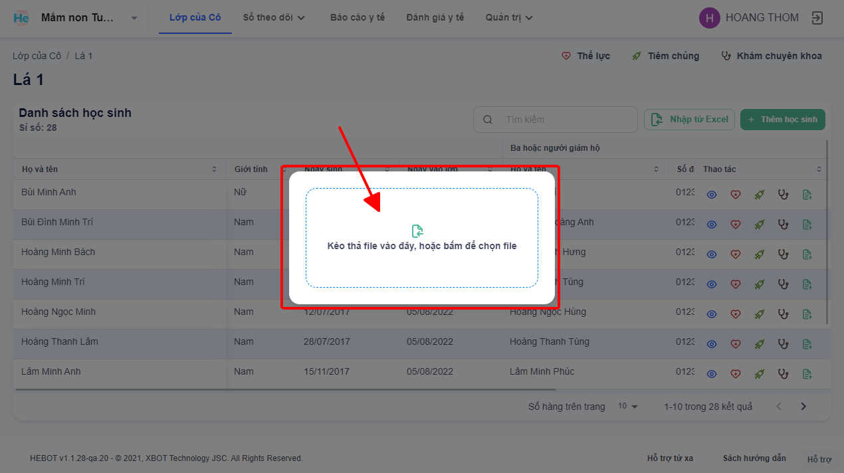The height and width of the screenshot is (473, 844).
Task: Click stethoscope icon for Lâm Minh Anh
Action: (783, 374)
